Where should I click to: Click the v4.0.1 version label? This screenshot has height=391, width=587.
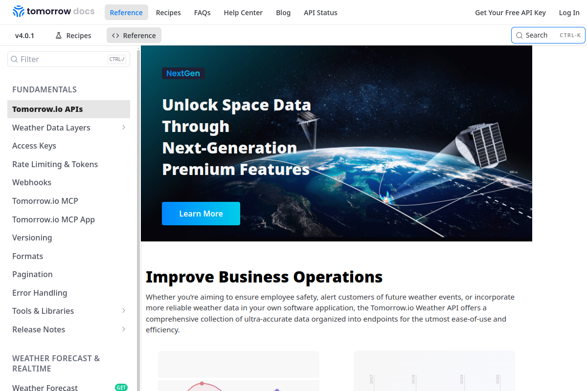[24, 36]
